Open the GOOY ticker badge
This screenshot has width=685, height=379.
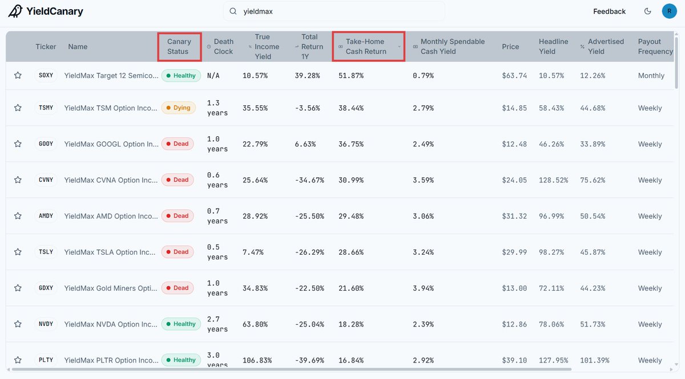click(x=46, y=144)
